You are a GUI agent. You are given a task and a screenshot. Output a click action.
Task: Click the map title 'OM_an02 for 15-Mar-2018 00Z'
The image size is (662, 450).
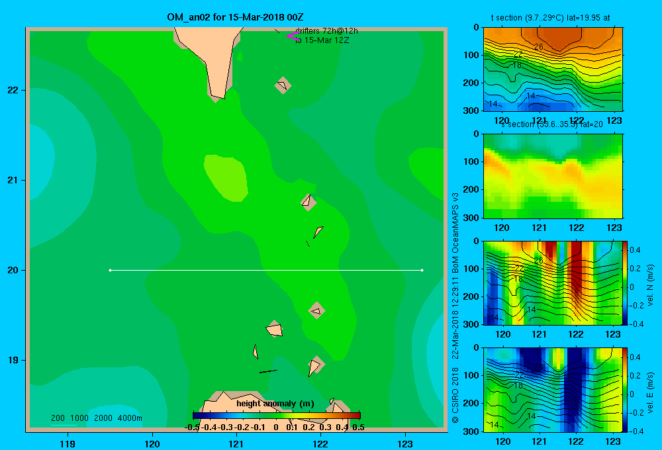(235, 17)
